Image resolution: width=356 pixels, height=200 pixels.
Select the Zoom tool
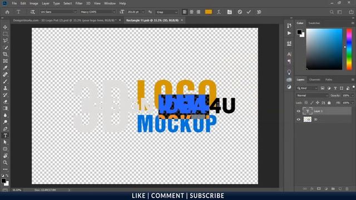[5, 163]
